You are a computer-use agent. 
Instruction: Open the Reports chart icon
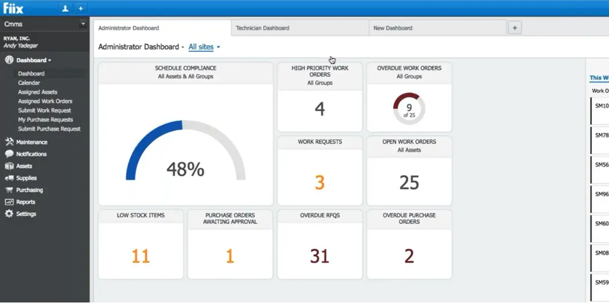click(9, 202)
